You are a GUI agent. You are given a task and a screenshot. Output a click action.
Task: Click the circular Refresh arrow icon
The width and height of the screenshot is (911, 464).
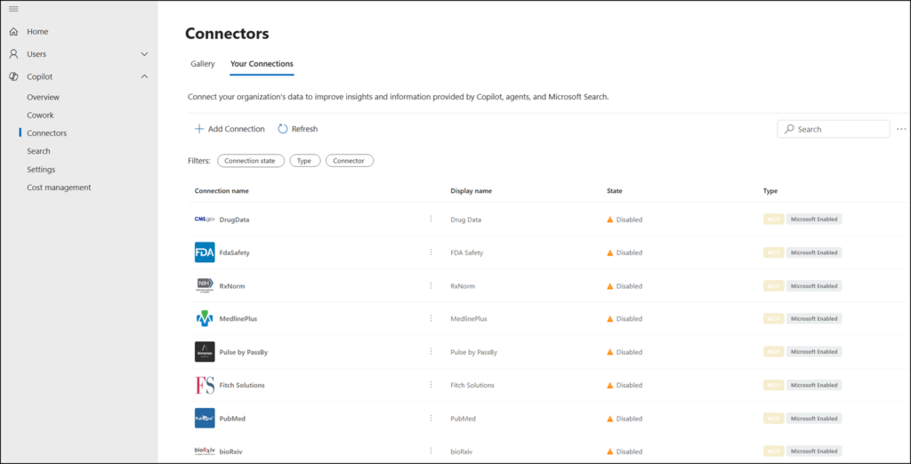[282, 129]
